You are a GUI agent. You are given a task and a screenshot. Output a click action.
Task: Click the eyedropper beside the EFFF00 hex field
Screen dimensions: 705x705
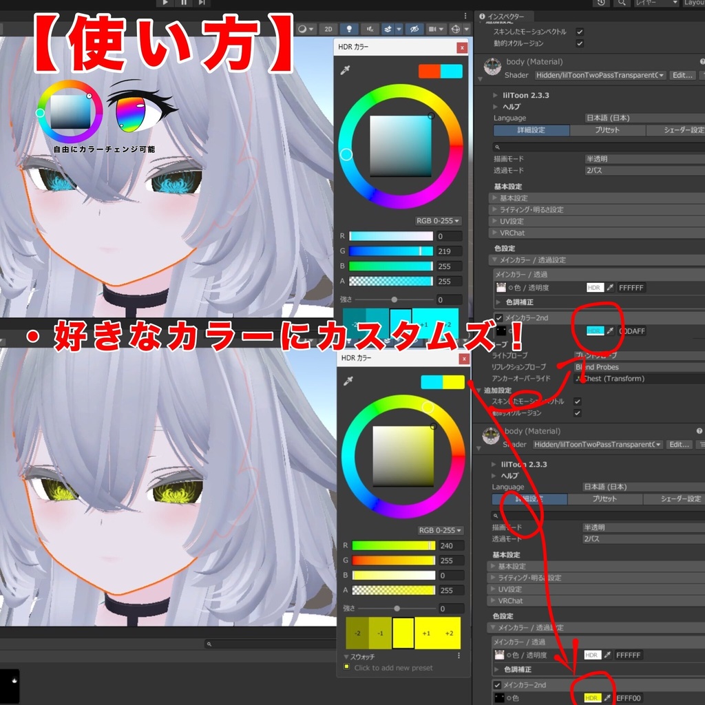(607, 698)
